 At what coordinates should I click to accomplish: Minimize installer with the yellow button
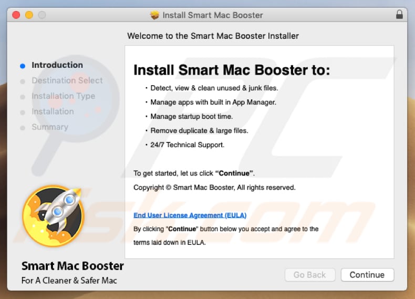coord(29,15)
